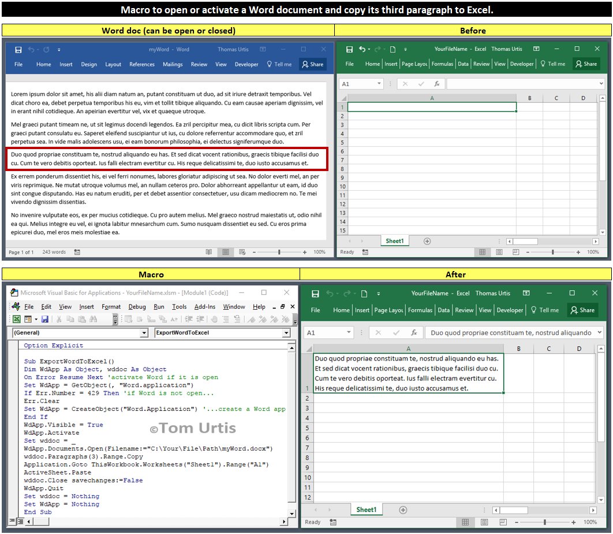Image resolution: width=613 pixels, height=534 pixels.
Task: Open Tools menu in VBA editor
Action: pos(179,307)
